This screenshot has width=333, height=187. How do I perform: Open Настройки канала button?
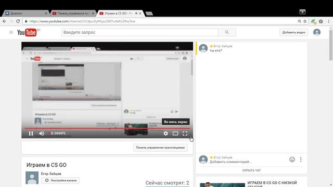point(60,180)
